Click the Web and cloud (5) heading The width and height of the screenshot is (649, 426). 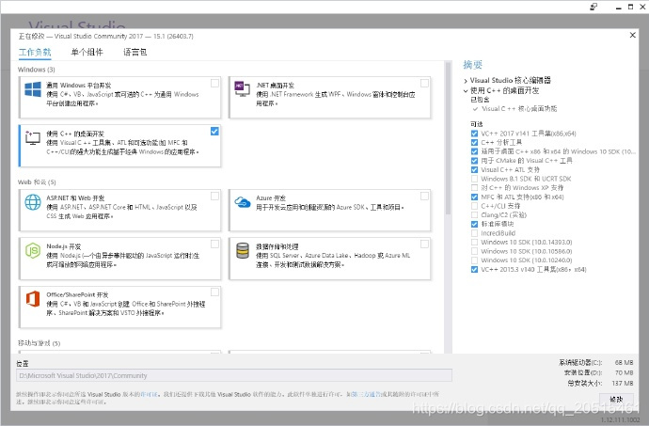coord(37,182)
